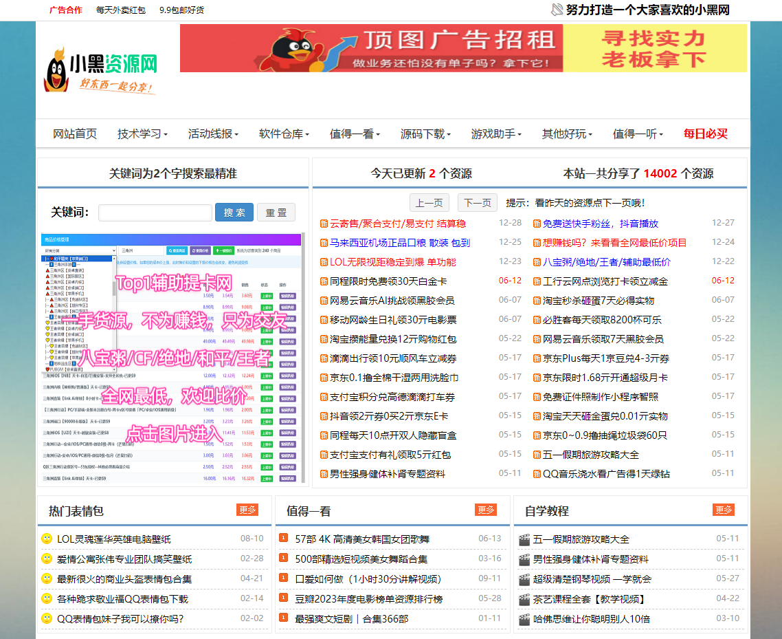Open 淘宝攒能量兑12元购物红包 post
The height and width of the screenshot is (639, 782).
[x=393, y=340]
